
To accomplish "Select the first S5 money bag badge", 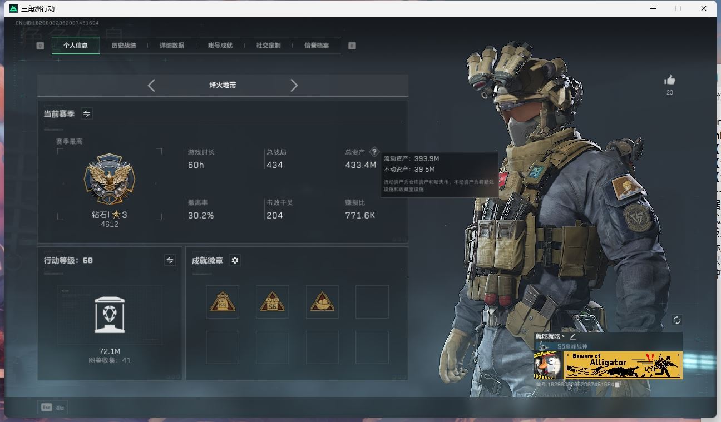I will coord(223,302).
